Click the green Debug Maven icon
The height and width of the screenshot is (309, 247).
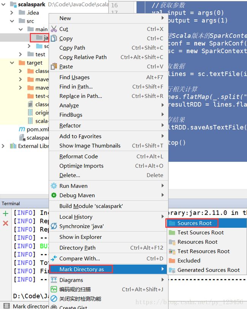pos(54,195)
